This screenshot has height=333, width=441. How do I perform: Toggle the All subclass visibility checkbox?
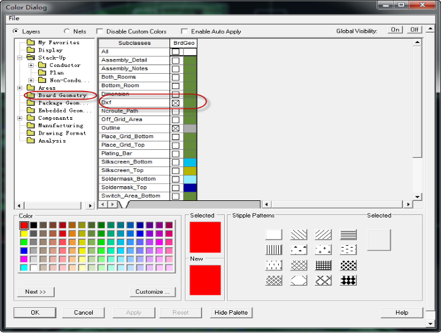click(x=176, y=52)
